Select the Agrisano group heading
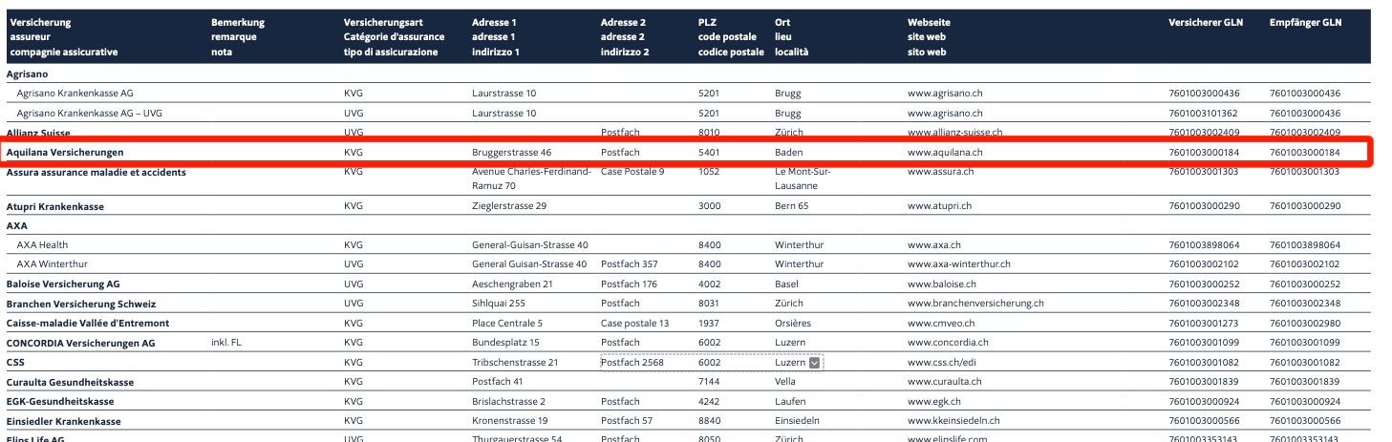This screenshot has height=442, width=1392. point(28,74)
